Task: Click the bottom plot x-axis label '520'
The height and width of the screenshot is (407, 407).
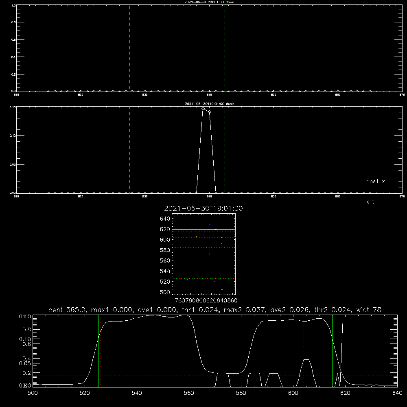Action: (x=85, y=393)
